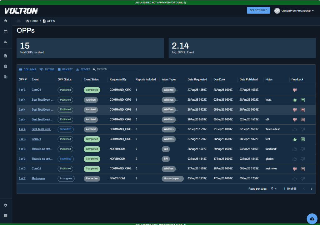This screenshot has height=225, width=320.
Task: Click the document icon in the sidebar
Action: (6, 55)
